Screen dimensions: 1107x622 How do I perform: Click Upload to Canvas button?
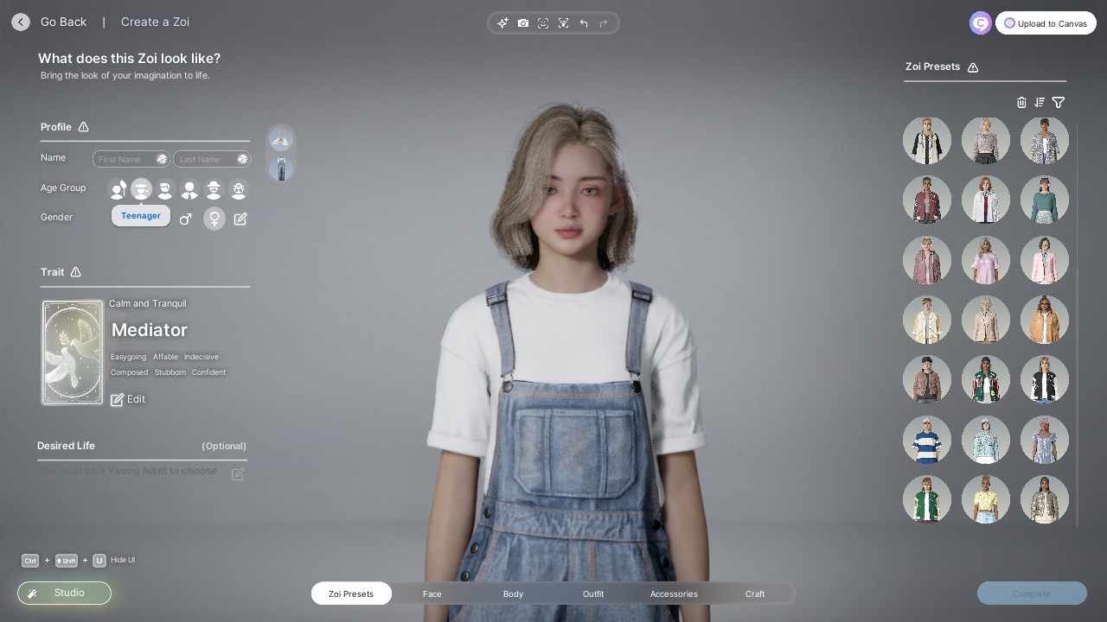tap(1046, 23)
